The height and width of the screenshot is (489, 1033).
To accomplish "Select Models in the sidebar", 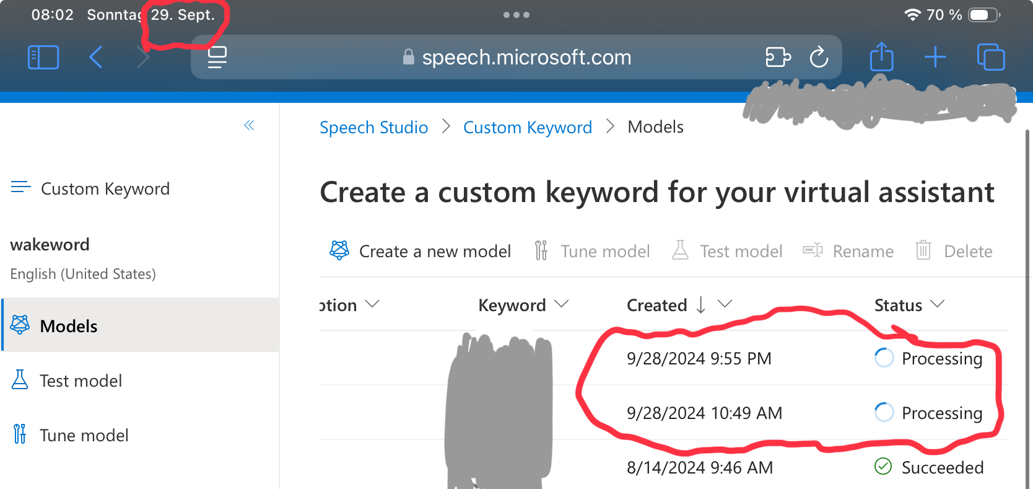I will coord(141,325).
